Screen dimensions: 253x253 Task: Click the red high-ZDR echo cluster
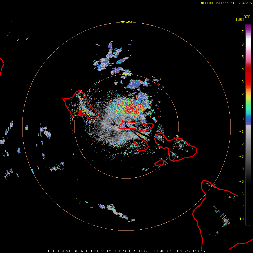coord(134,107)
